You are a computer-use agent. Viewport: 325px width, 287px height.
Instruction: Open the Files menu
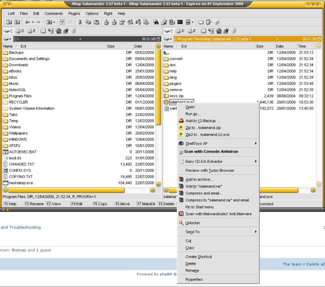pyautogui.click(x=24, y=13)
